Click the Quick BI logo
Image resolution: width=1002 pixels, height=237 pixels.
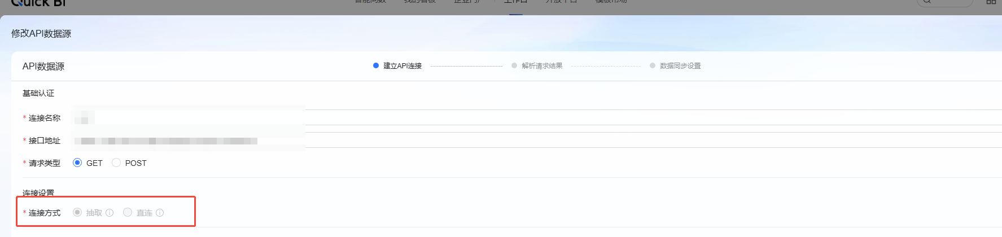(38, 3)
